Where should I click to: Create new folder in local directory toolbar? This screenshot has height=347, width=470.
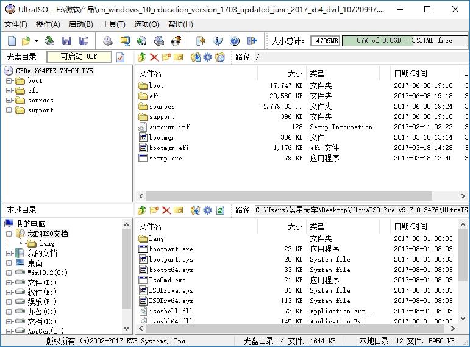point(154,210)
